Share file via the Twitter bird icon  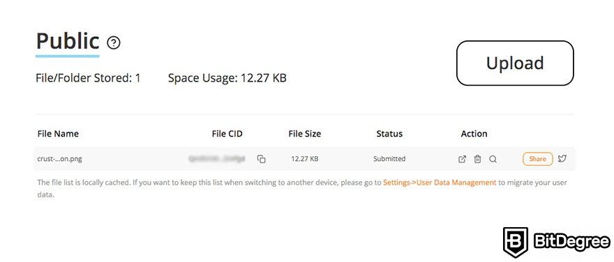(562, 158)
